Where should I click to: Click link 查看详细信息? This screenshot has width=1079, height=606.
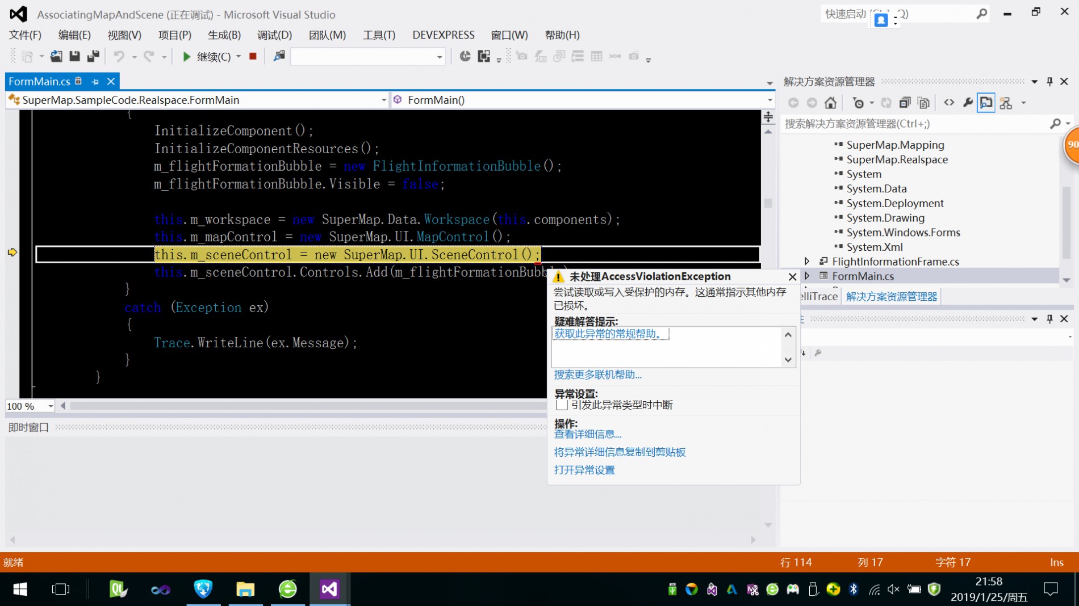[587, 434]
